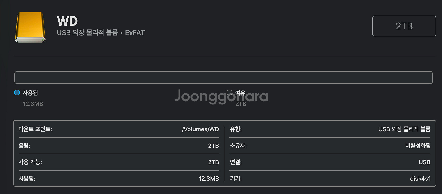Click the 2TB free value under legend

coord(241,104)
